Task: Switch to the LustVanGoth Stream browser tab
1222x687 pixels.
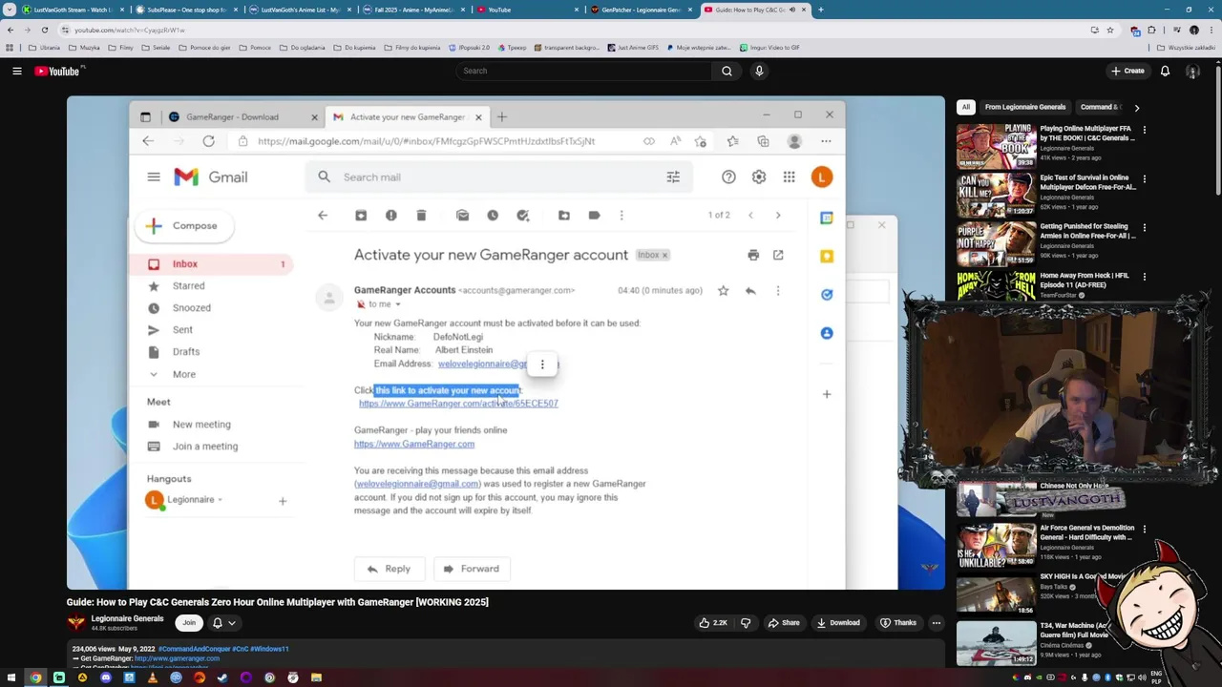Action: pyautogui.click(x=73, y=10)
